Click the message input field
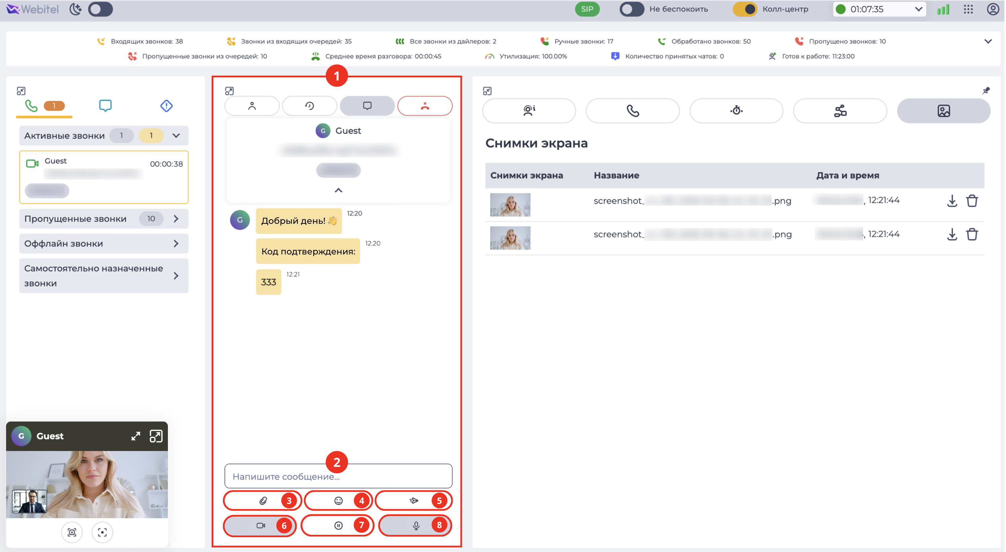The width and height of the screenshot is (1006, 552). pyautogui.click(x=338, y=476)
